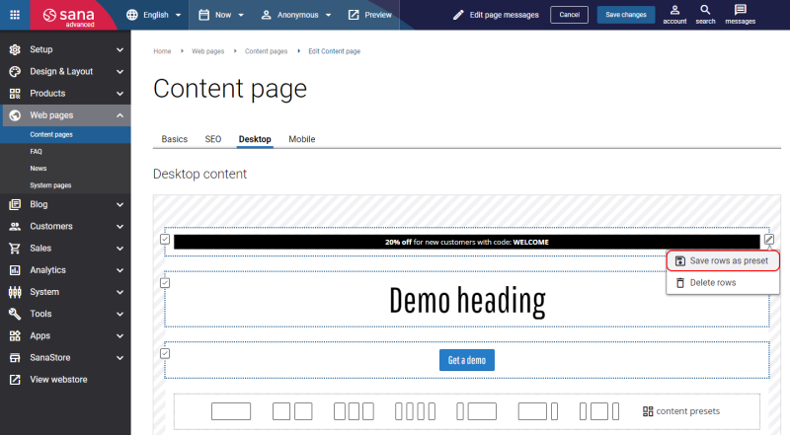This screenshot has width=790, height=435.
Task: Select the narrow-wide-narrow row layout
Action: coord(599,411)
